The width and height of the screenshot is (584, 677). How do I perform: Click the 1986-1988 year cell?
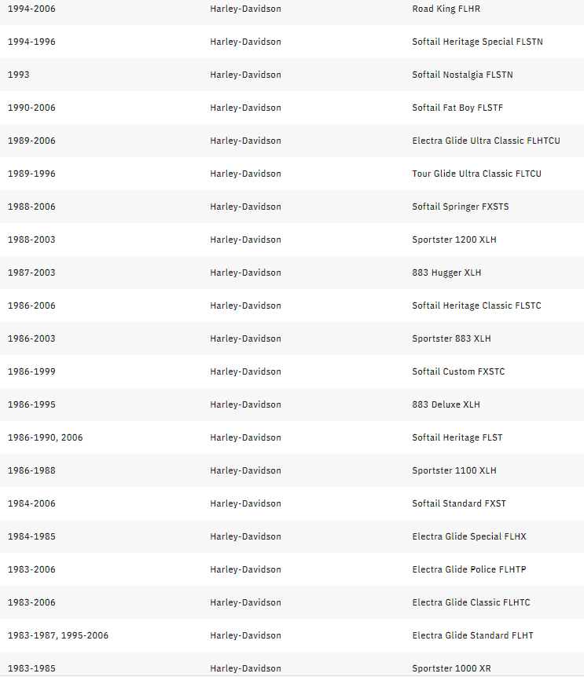tap(31, 470)
